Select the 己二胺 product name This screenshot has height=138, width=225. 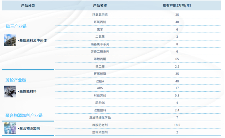(x=100, y=67)
